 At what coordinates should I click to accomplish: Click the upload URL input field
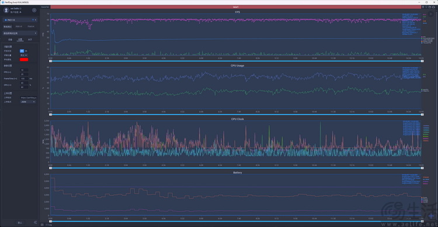point(28,97)
